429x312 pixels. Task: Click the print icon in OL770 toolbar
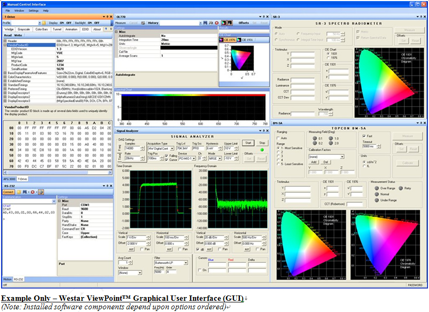tap(211, 23)
